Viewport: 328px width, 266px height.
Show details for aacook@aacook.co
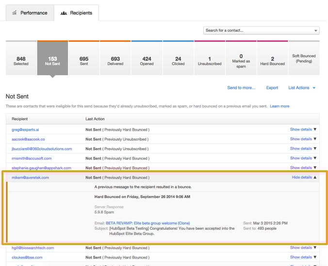click(x=303, y=139)
